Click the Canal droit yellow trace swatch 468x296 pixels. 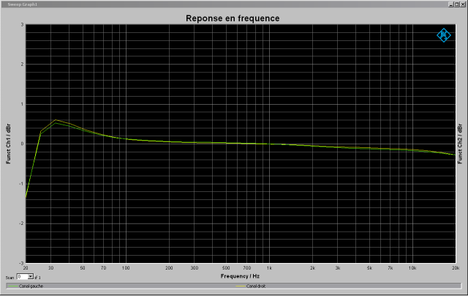(x=242, y=286)
